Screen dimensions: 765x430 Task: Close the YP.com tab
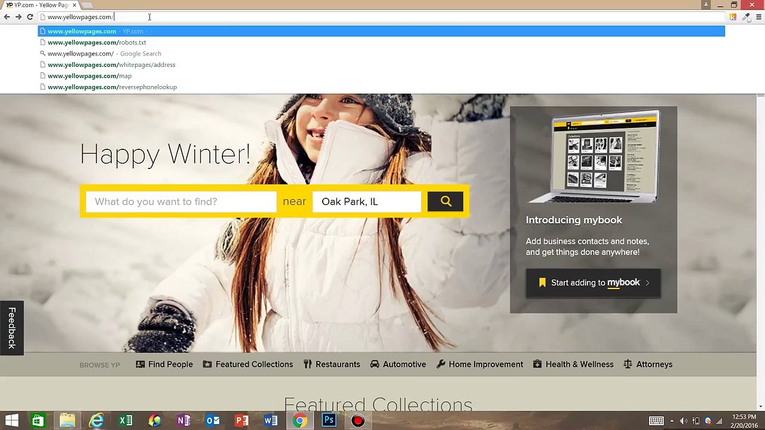[x=74, y=5]
